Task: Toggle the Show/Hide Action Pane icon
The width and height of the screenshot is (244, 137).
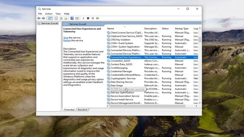Action: tap(77, 18)
